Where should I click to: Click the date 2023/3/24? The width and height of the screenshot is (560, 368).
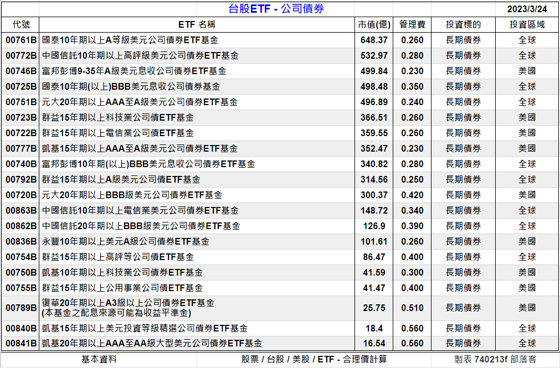point(527,9)
